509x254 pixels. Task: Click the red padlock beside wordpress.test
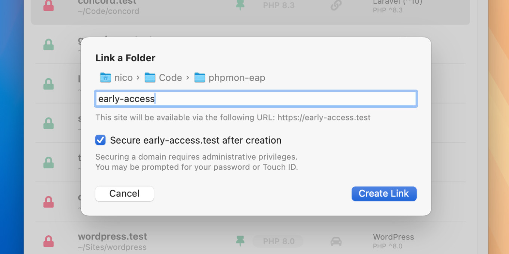tap(49, 241)
